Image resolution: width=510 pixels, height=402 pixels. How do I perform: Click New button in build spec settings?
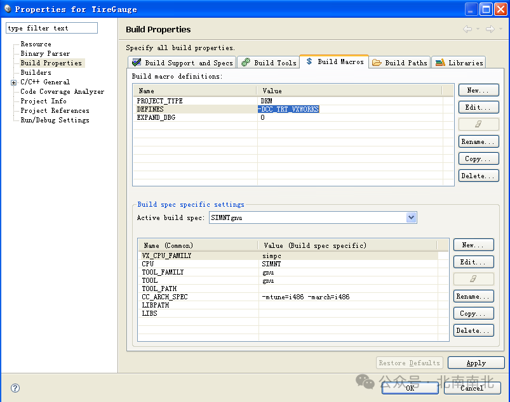point(474,245)
